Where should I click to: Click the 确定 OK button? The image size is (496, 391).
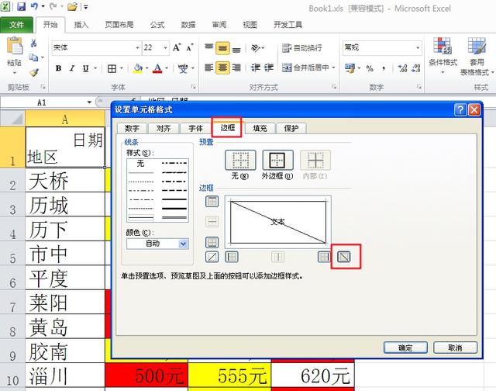[405, 348]
